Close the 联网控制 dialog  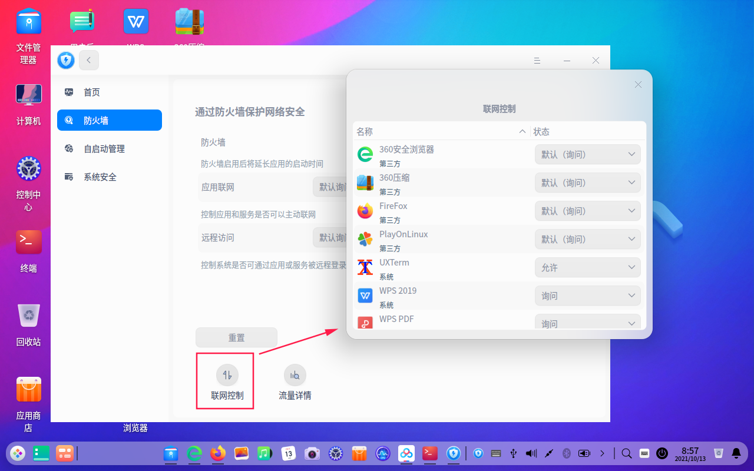638,85
